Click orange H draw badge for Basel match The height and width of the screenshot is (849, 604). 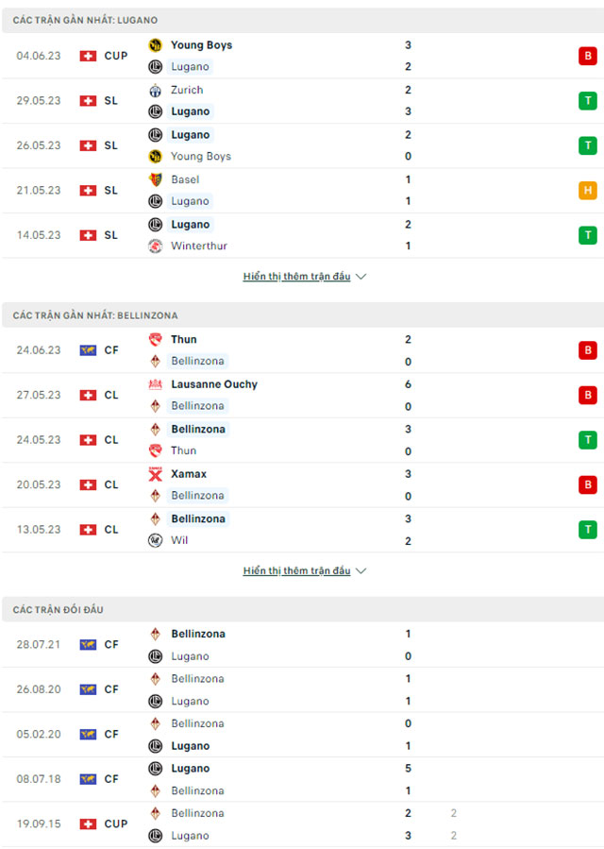coord(588,191)
